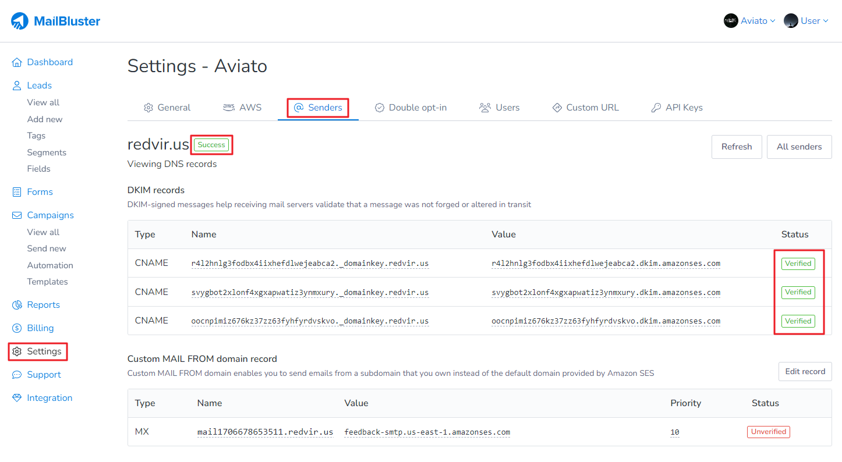The width and height of the screenshot is (842, 462).
Task: Click the All senders button
Action: 799,147
